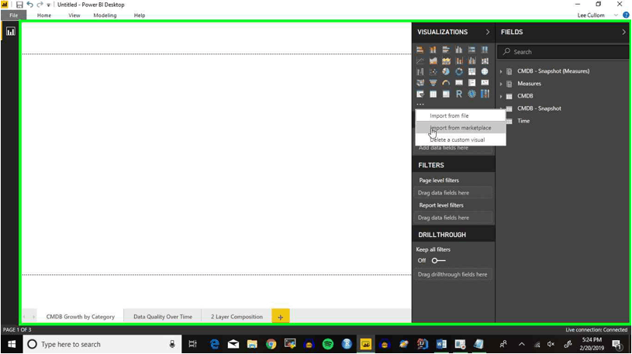Screen dimensions: 632x354
Task: Choose Import from file option
Action: pos(461,115)
